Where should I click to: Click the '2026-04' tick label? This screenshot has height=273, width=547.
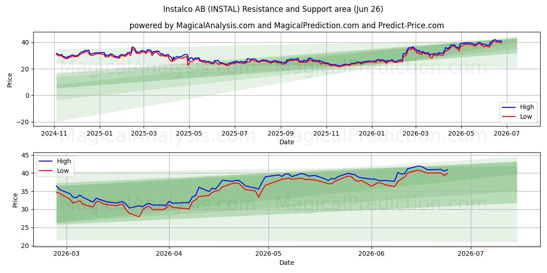pyautogui.click(x=169, y=254)
